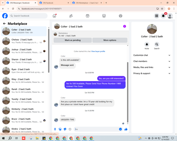
Task: Open Chelsea - 2 bad 2 bath chat
Action: (x=24, y=41)
